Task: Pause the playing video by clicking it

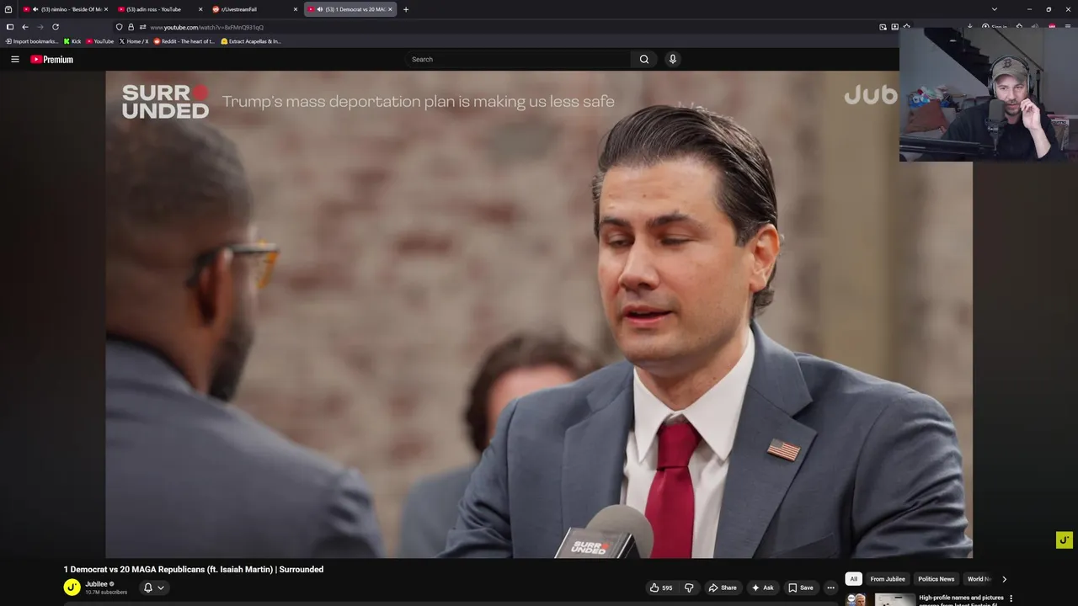Action: click(x=539, y=314)
